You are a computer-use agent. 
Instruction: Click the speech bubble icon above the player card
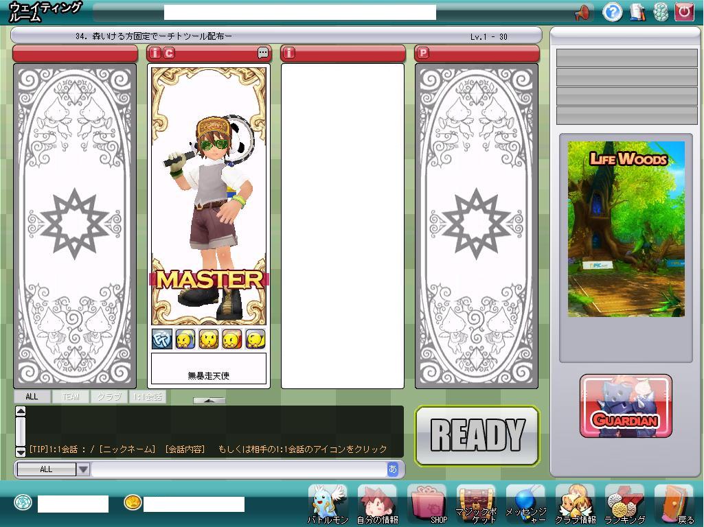click(263, 53)
